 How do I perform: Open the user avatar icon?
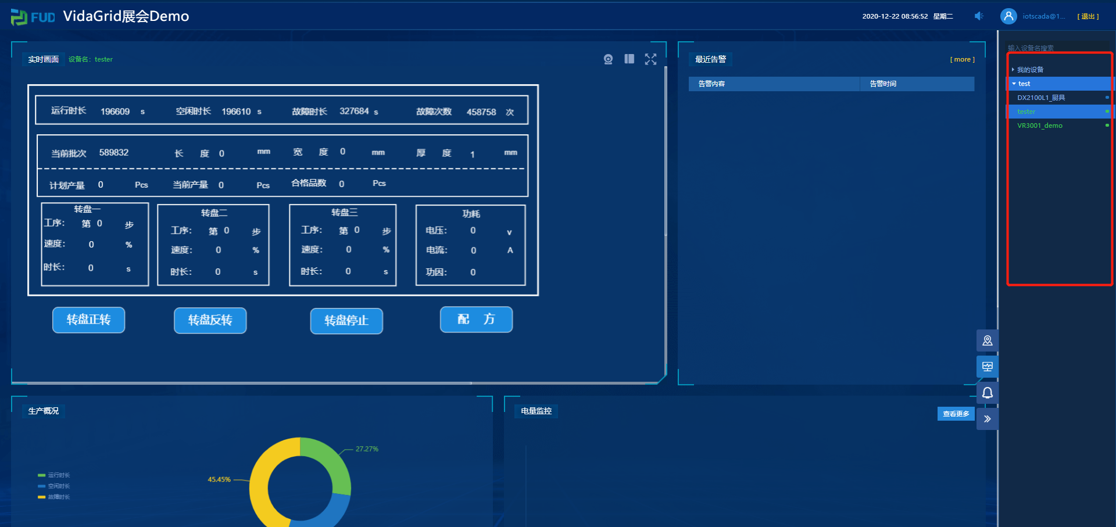tap(1008, 16)
